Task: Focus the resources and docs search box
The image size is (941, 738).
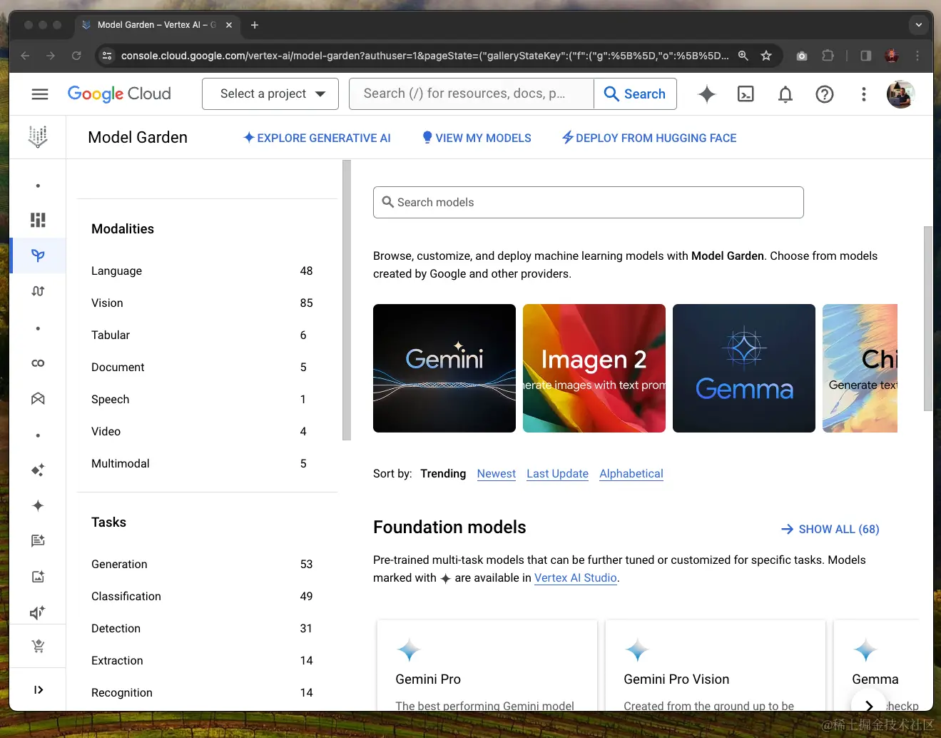Action: pyautogui.click(x=472, y=93)
